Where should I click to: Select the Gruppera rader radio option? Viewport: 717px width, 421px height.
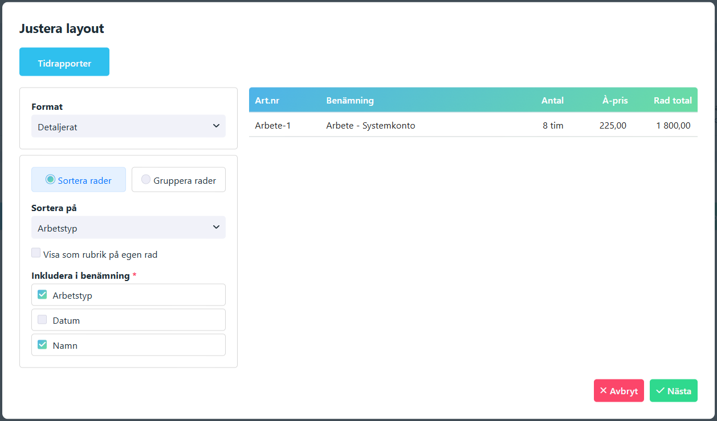tap(178, 180)
